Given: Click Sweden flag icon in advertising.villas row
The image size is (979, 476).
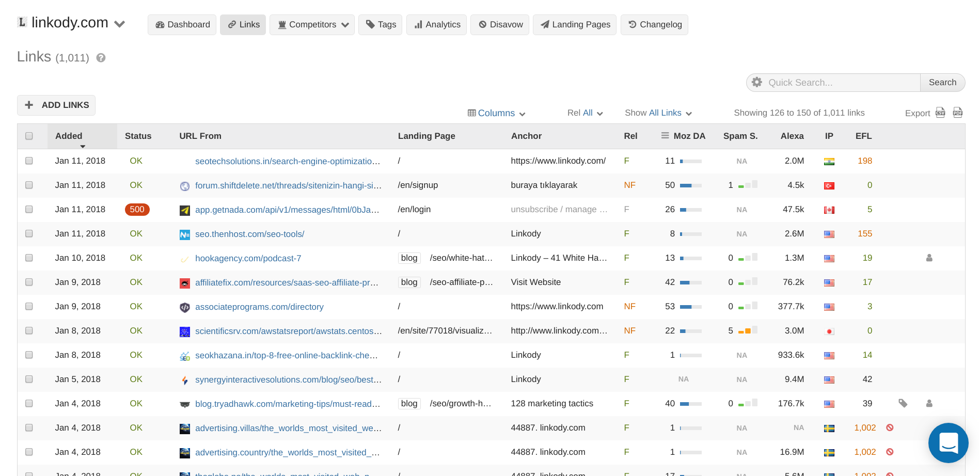Looking at the screenshot, I should tap(829, 428).
